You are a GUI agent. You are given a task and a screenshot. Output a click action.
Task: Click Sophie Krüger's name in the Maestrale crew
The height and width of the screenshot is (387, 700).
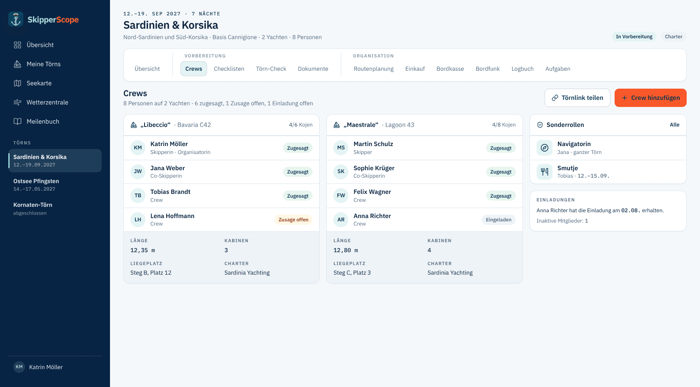[x=374, y=168]
